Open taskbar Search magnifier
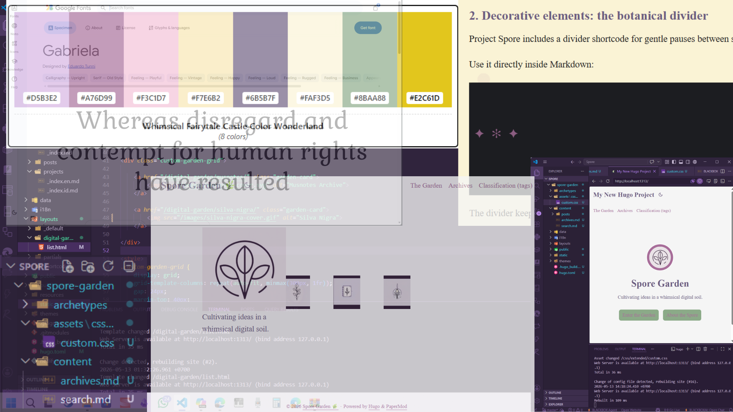The height and width of the screenshot is (412, 733). pyautogui.click(x=30, y=402)
